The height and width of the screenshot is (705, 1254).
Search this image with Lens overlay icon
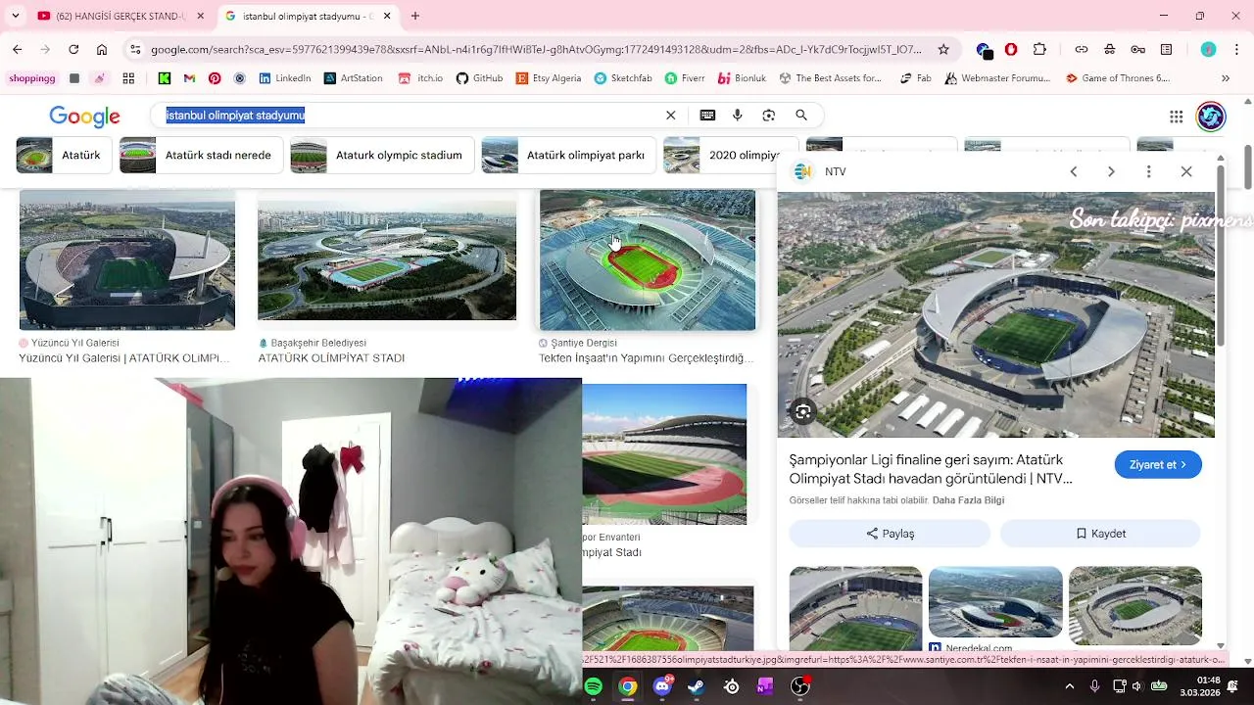[802, 412]
